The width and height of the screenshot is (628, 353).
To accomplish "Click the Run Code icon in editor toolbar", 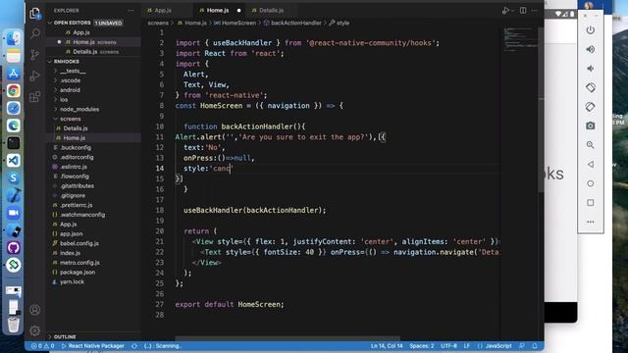I will pos(506,11).
